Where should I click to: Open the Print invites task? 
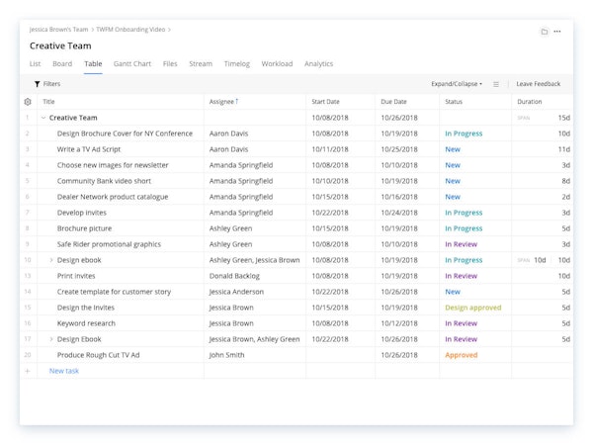click(x=76, y=276)
